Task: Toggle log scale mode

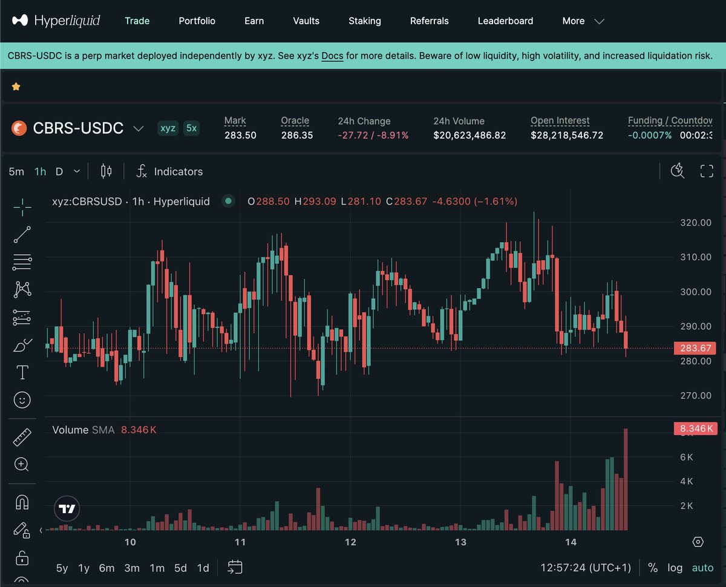Action: point(675,568)
